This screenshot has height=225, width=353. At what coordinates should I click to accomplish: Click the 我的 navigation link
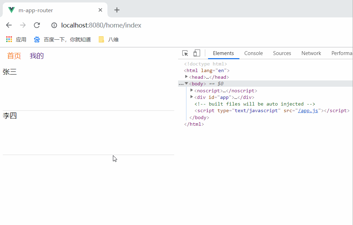[x=37, y=56]
